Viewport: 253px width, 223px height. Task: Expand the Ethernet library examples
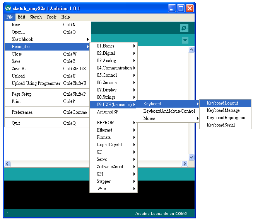coord(114,130)
